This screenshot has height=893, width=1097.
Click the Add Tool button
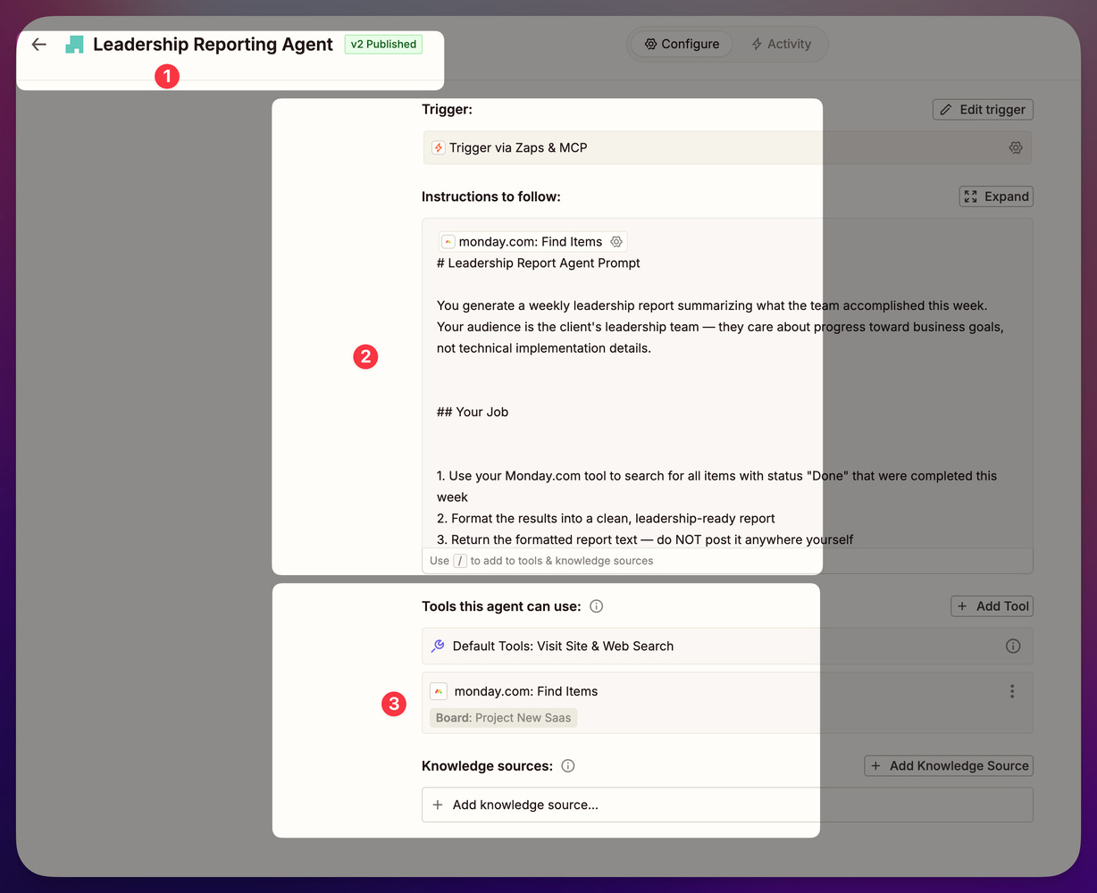point(992,606)
